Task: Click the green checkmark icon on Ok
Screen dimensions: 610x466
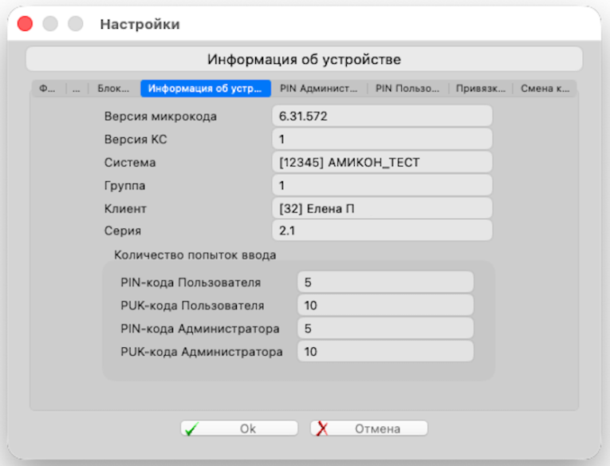Action: click(192, 428)
